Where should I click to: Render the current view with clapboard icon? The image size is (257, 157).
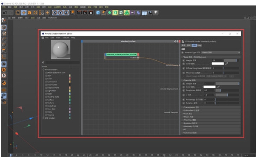point(79,13)
